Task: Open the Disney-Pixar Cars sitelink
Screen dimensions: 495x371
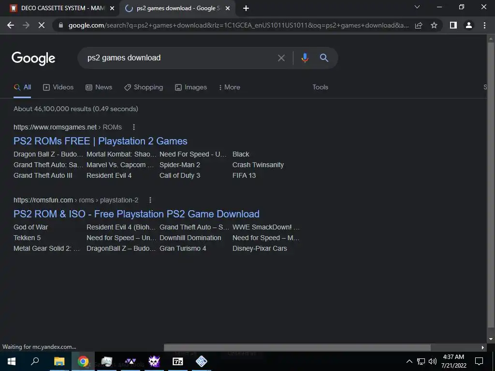Action: (260, 249)
